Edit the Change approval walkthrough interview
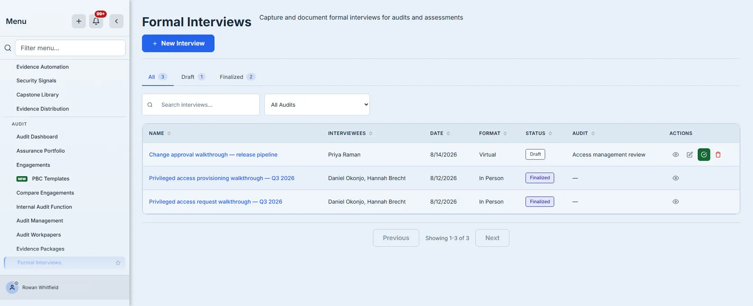This screenshot has height=306, width=753. (x=690, y=155)
